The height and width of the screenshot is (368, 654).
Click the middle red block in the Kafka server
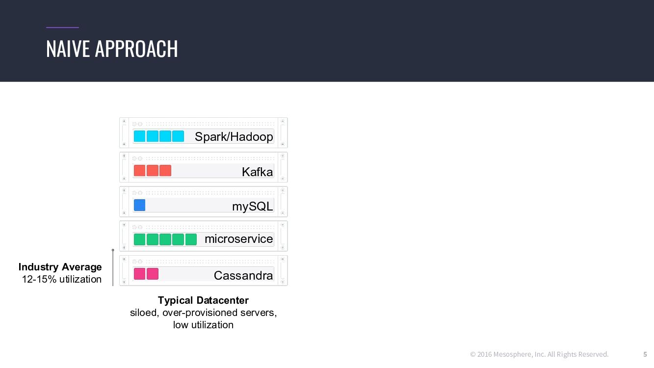tap(153, 171)
